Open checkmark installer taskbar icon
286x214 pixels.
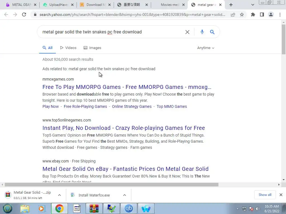(111, 208)
